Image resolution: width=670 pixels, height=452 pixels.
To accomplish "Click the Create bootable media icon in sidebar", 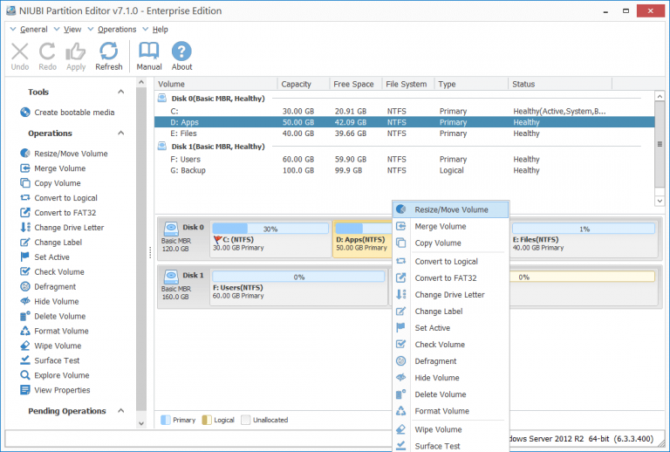I will (x=24, y=113).
